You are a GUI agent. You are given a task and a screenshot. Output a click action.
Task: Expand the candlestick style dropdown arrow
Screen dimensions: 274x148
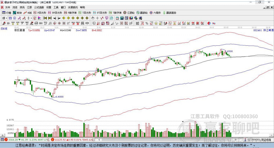tap(31, 18)
